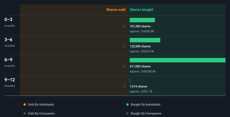Click the zero sold value in 9–12 months row
The height and width of the screenshot is (117, 230).
click(x=124, y=86)
